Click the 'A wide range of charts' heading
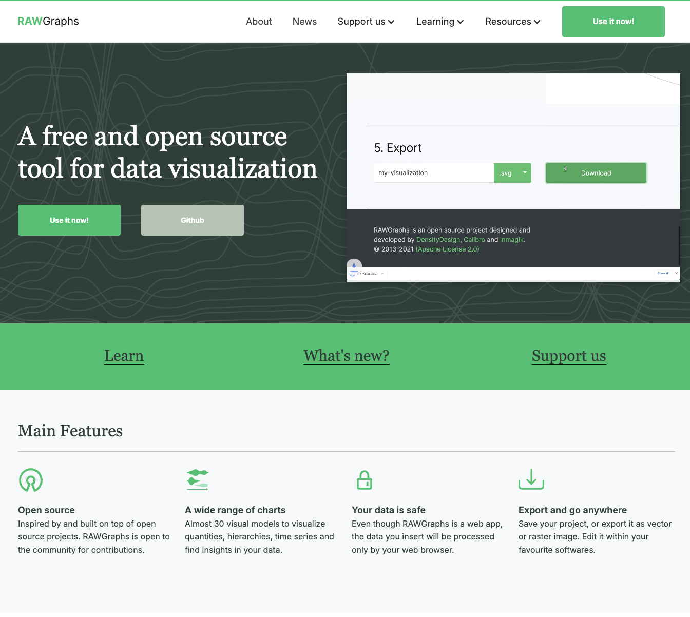Viewport: 690px width, 617px height. tap(235, 510)
